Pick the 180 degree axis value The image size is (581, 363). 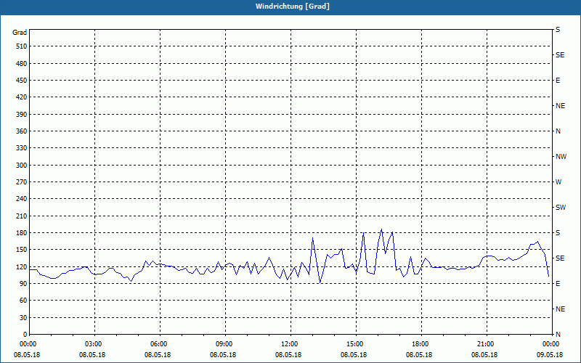[x=21, y=233]
